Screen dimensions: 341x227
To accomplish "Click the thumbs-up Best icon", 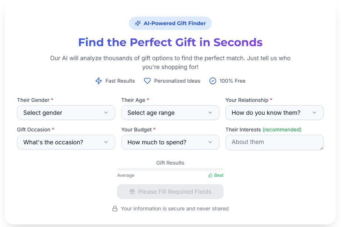I will 211,175.
